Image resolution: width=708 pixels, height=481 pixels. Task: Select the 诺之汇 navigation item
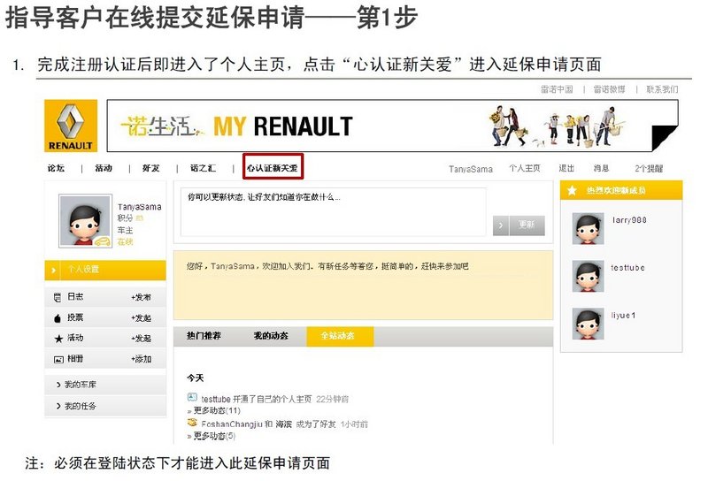point(203,168)
